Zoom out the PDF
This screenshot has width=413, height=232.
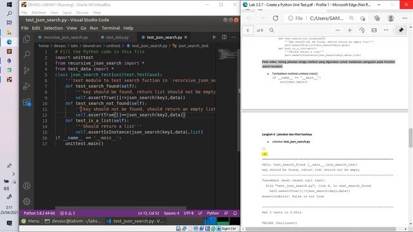337,30
